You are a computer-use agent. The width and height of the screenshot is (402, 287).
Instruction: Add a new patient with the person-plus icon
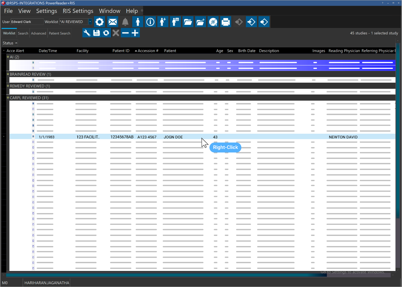coord(163,22)
